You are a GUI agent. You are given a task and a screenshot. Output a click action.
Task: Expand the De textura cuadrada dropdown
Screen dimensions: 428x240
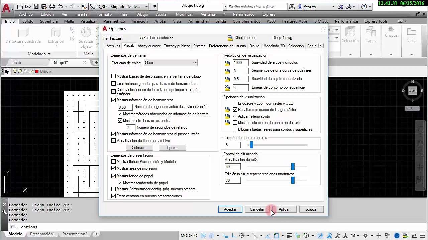(x=23, y=45)
